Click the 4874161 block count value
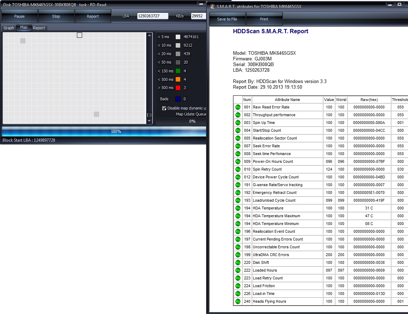408x314 pixels. click(191, 37)
